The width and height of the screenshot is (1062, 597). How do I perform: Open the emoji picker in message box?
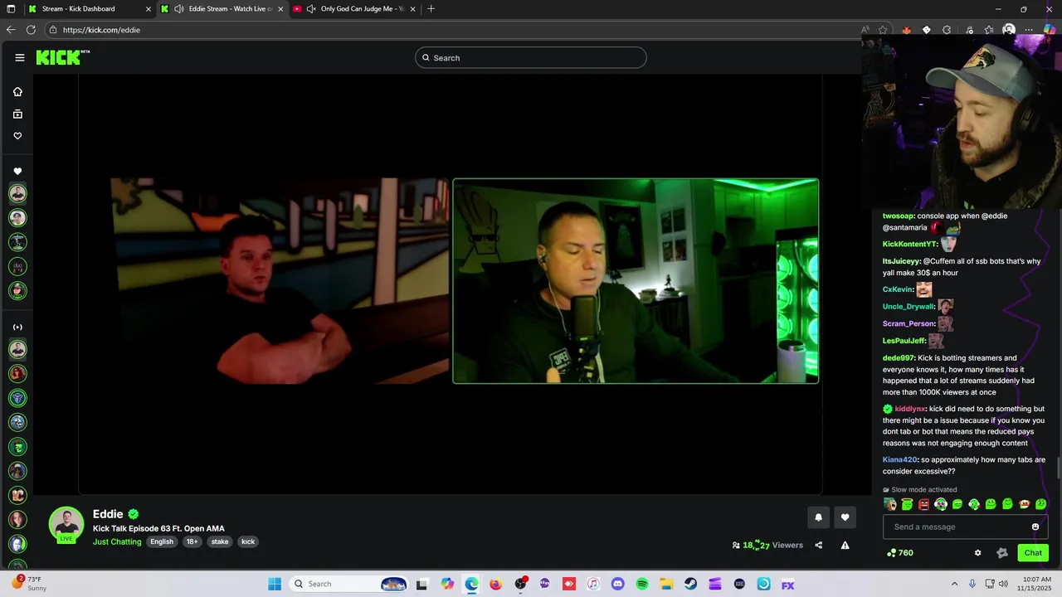click(1035, 527)
